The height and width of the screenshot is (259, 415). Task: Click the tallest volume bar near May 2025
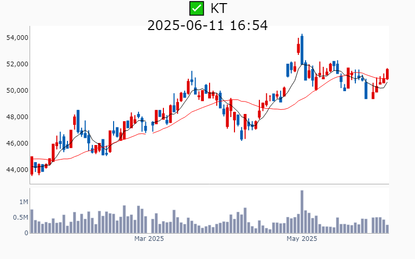coord(302,212)
